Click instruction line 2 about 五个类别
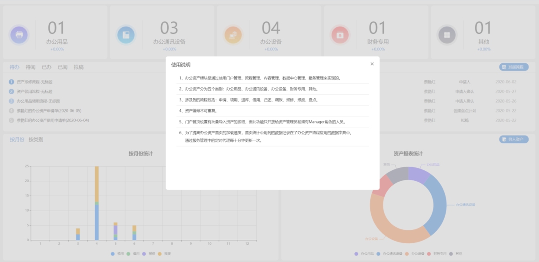This screenshot has height=262, width=539. 249,89
